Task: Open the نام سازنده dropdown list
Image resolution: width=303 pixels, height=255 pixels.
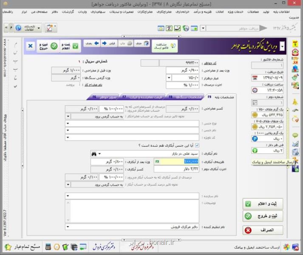Action: (x=68, y=196)
